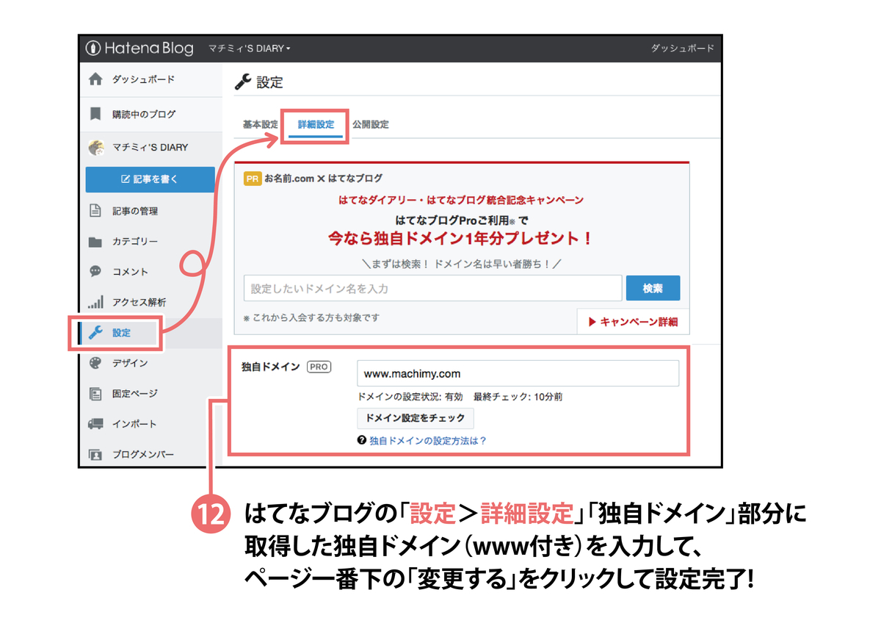This screenshot has width=881, height=626.
Task: Switch to the 詳細設定 tab
Action: (x=316, y=124)
